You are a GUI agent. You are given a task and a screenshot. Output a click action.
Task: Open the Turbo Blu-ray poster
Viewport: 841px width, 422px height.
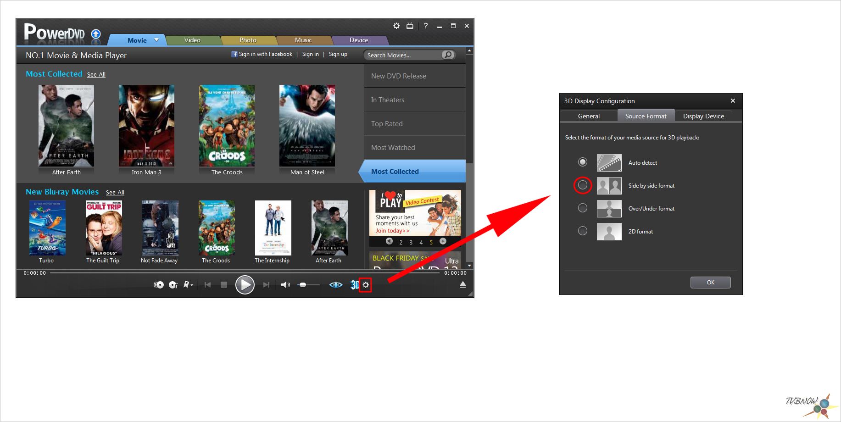pos(47,228)
